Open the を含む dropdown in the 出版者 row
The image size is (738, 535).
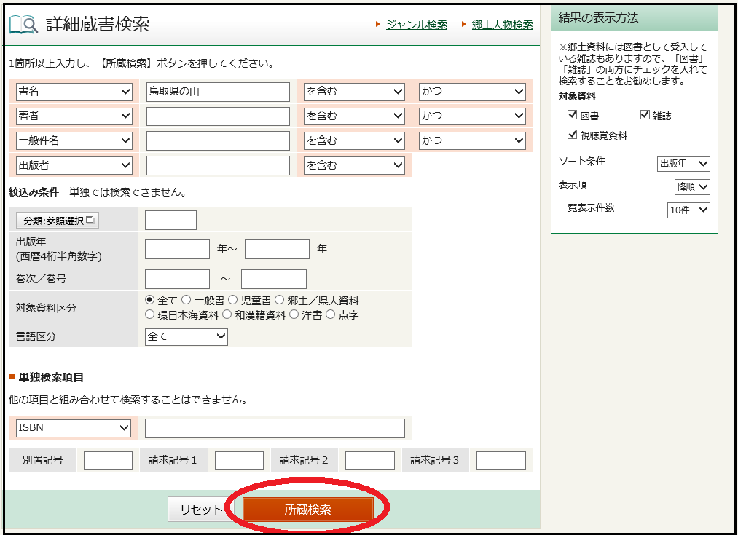click(x=354, y=165)
